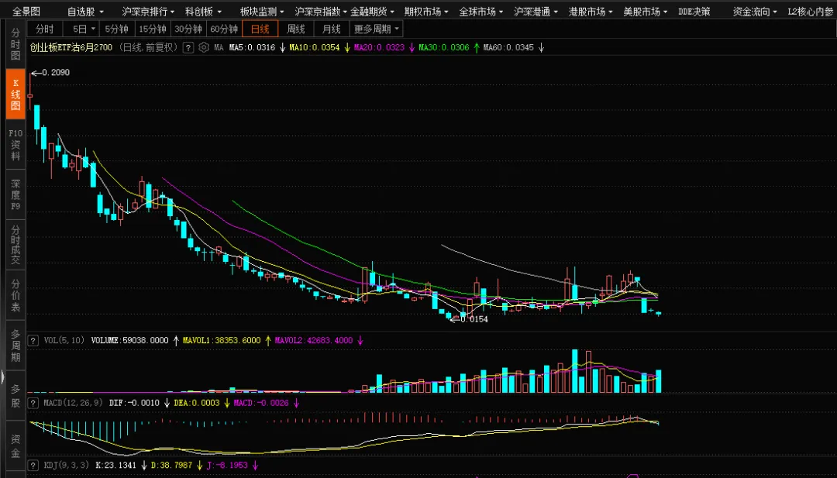Click the D:38.7987 KDJ value
The height and width of the screenshot is (478, 837).
(171, 465)
